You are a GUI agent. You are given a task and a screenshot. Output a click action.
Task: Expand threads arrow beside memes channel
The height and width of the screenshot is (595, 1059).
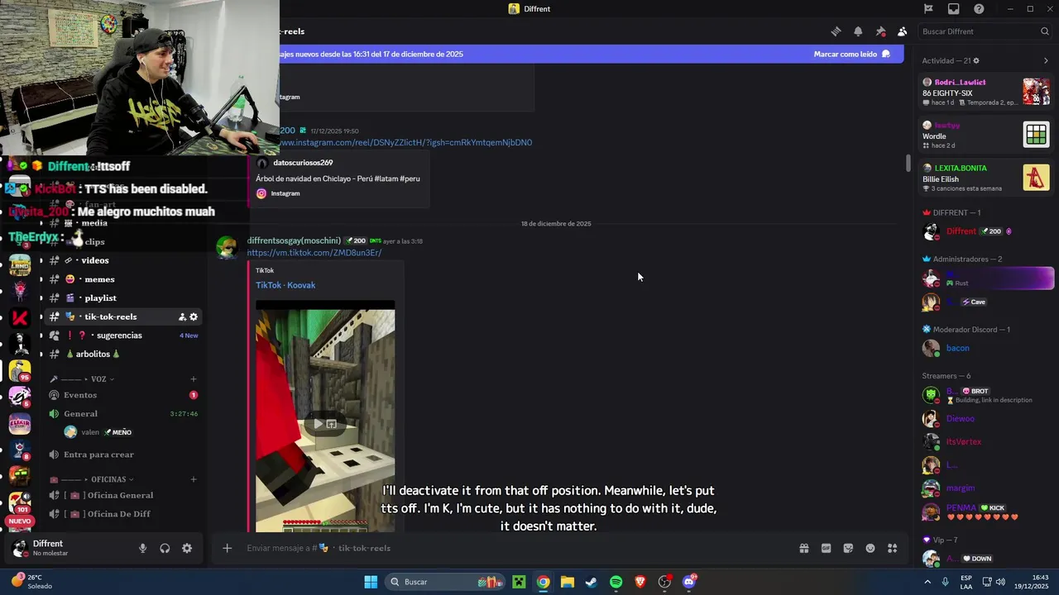coord(41,279)
